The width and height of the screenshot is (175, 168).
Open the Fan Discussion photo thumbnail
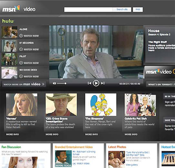[x=23, y=162]
